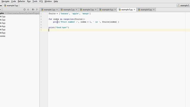
Task: Click line number 1 in the gutter
Action: (41, 14)
